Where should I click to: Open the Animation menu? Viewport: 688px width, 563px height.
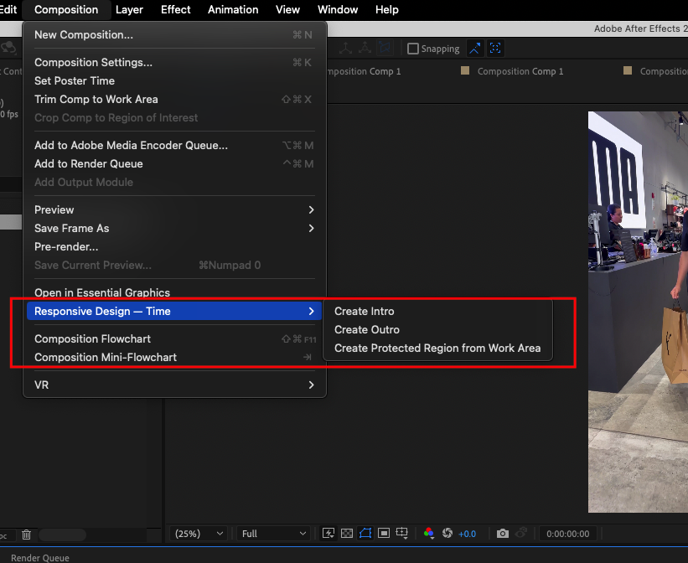tap(232, 9)
